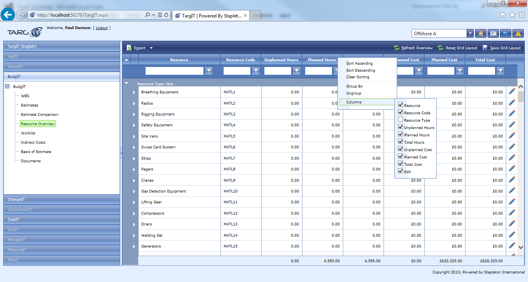Uncheck the Edit column checkbox

(401, 171)
